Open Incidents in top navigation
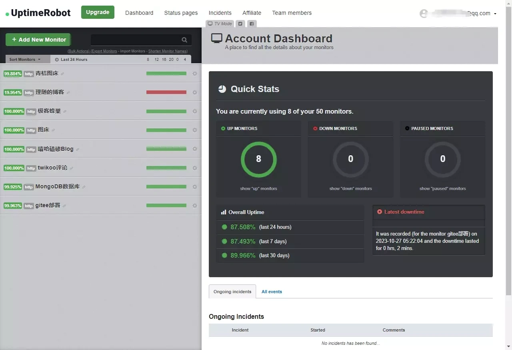The height and width of the screenshot is (350, 512). point(220,13)
